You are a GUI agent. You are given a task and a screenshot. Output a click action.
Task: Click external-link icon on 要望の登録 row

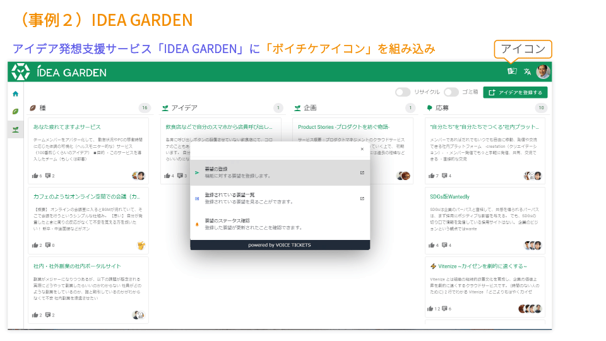(362, 172)
